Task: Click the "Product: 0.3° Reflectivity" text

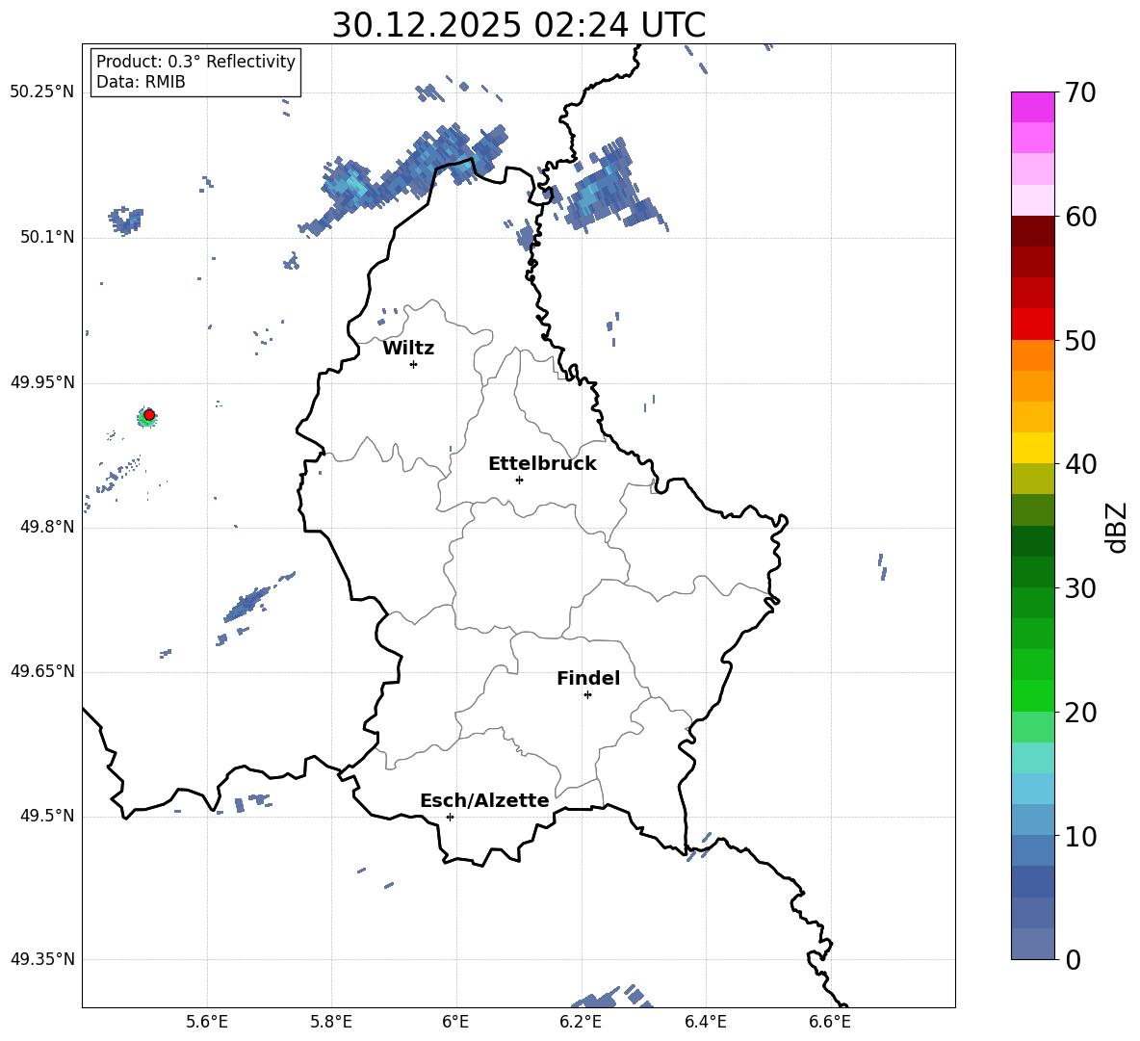Action: (x=195, y=61)
